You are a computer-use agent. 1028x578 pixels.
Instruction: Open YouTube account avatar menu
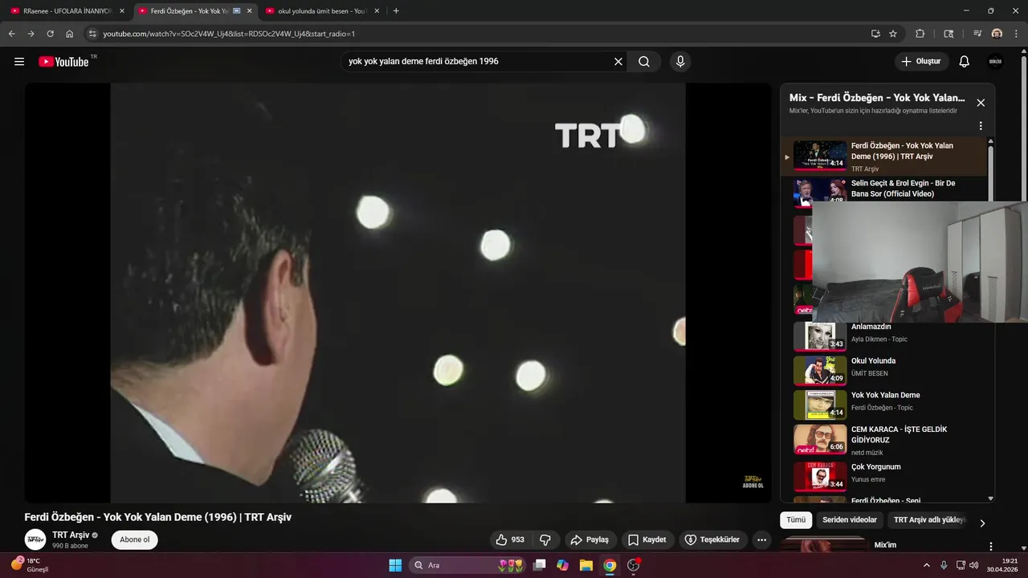point(995,62)
